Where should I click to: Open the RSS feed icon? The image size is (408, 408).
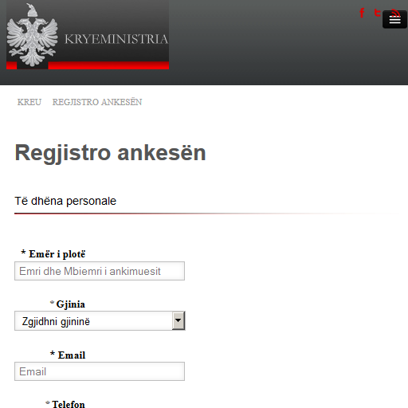coord(396,12)
